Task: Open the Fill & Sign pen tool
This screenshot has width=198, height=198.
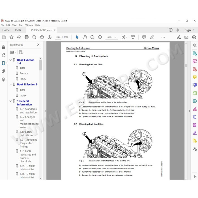Action: (x=195, y=133)
